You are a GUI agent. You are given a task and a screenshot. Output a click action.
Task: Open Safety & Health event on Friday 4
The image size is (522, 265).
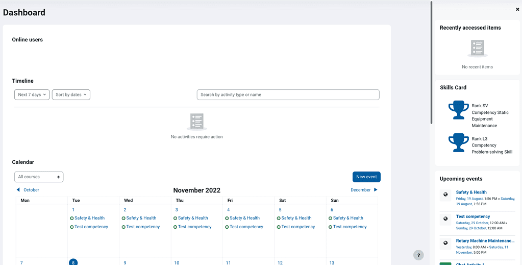point(245,218)
